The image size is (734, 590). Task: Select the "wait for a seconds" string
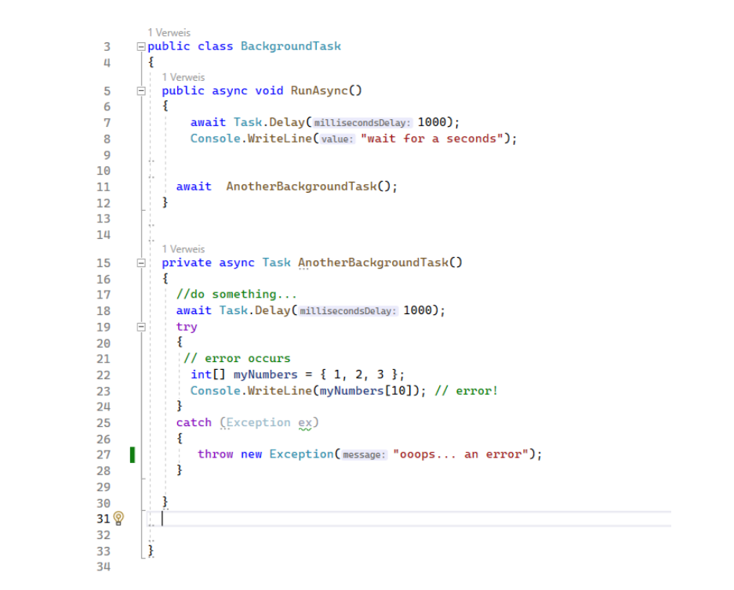click(x=432, y=139)
